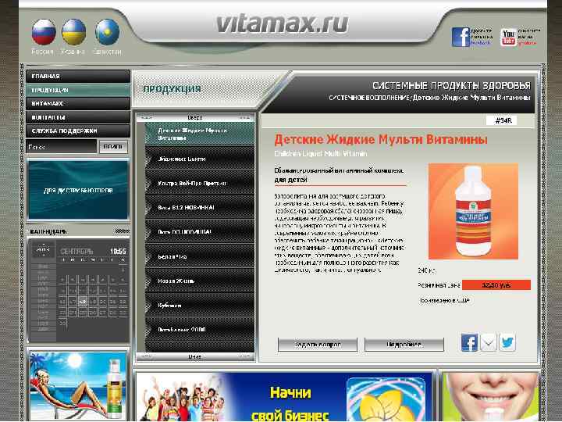Click the product bottle image
This screenshot has height=422, width=562.
[473, 211]
